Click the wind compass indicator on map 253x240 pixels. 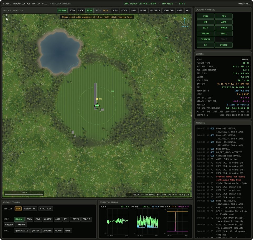point(185,21)
